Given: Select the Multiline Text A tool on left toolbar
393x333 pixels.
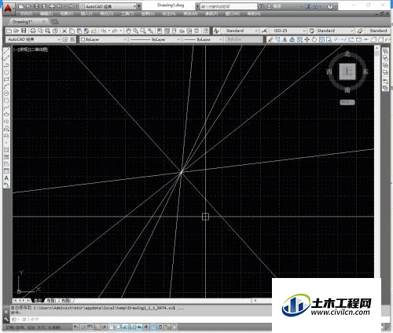Looking at the screenshot, I should (6, 178).
